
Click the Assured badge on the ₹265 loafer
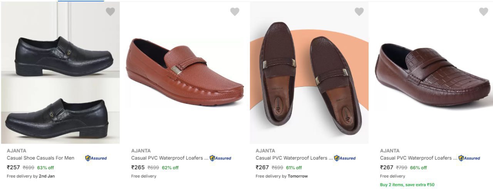(220, 158)
